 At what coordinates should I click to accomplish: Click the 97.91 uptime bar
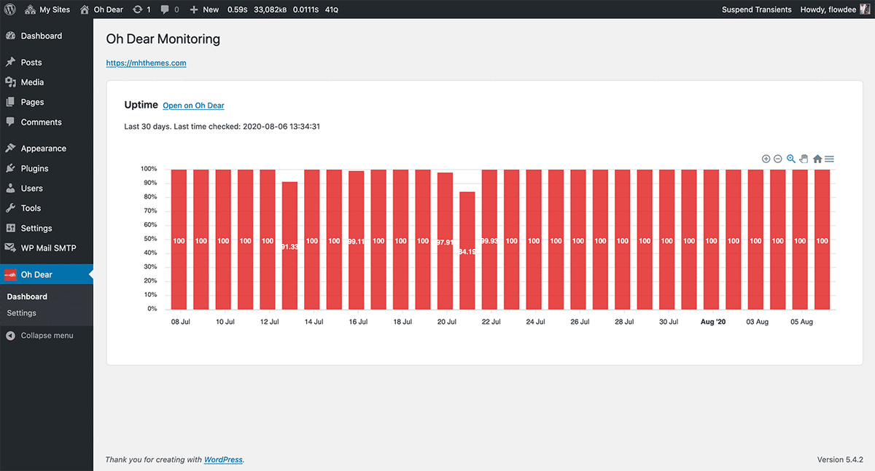pyautogui.click(x=445, y=241)
